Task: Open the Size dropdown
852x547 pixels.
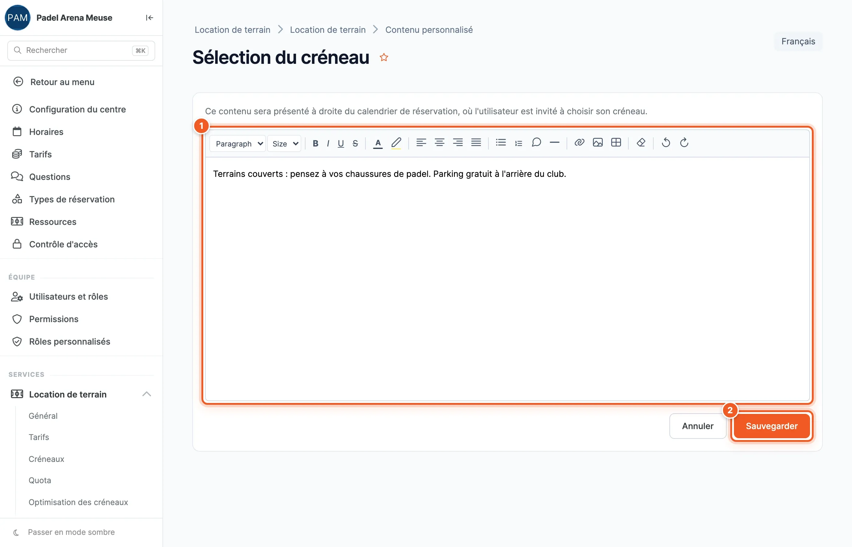Action: pos(284,143)
